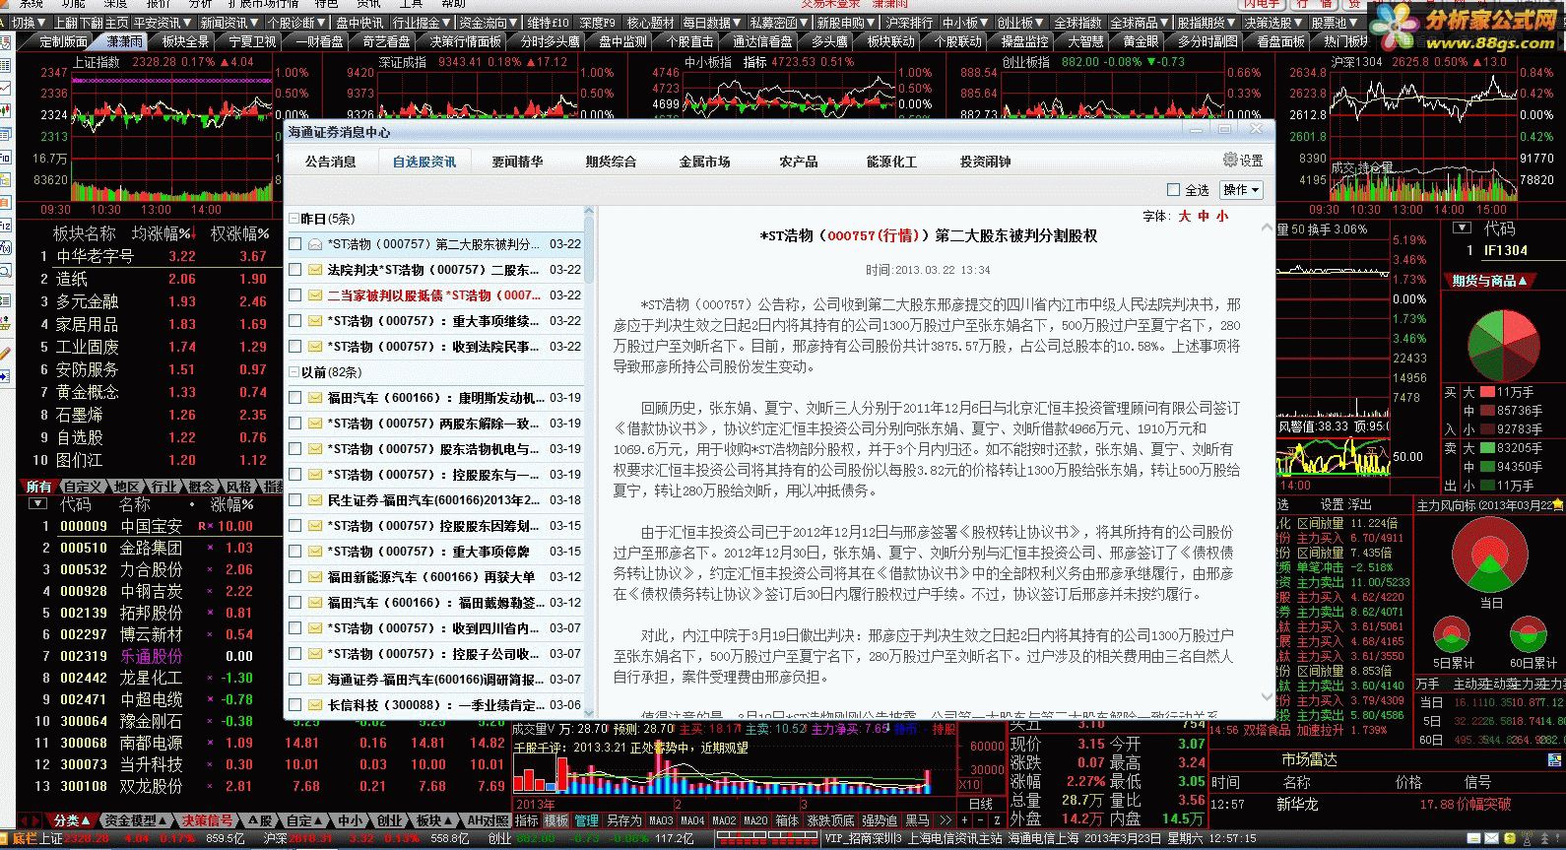Open the 操作 dropdown
The width and height of the screenshot is (1566, 850).
1241,190
